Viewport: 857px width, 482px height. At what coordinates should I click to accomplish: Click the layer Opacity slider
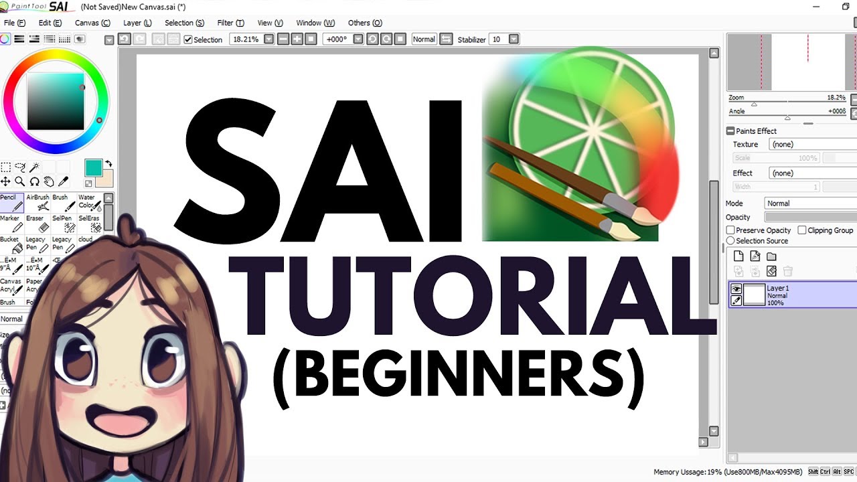click(811, 218)
